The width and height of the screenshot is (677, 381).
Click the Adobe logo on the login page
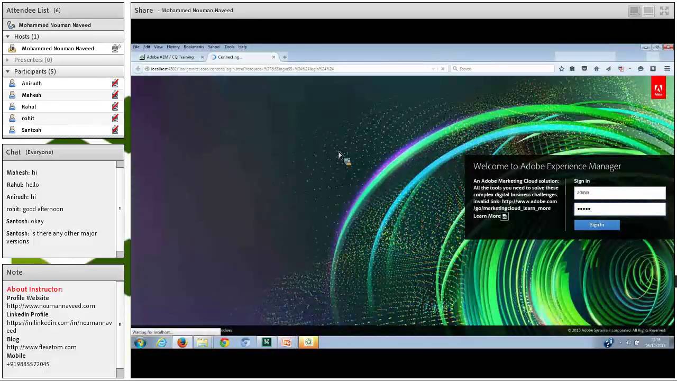(x=658, y=88)
